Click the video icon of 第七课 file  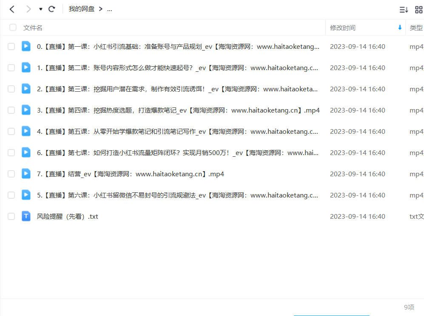point(26,152)
